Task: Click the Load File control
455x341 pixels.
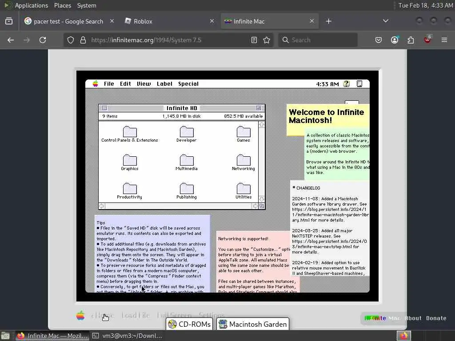Action: (x=136, y=315)
